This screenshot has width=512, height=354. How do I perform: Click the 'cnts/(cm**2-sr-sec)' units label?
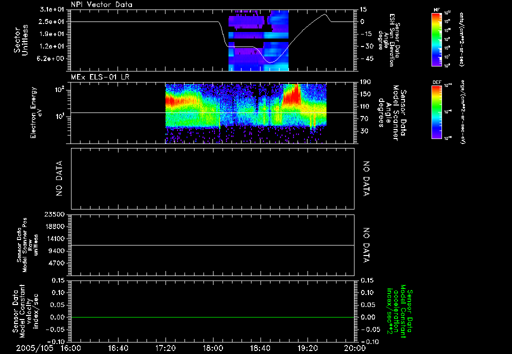461,39
